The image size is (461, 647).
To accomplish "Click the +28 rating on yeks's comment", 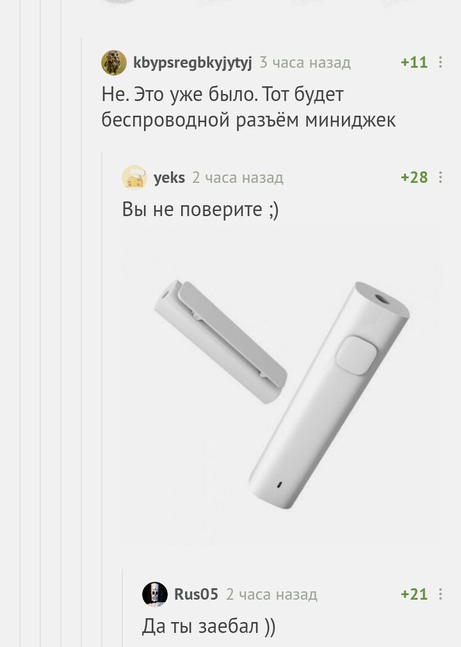I will (414, 178).
